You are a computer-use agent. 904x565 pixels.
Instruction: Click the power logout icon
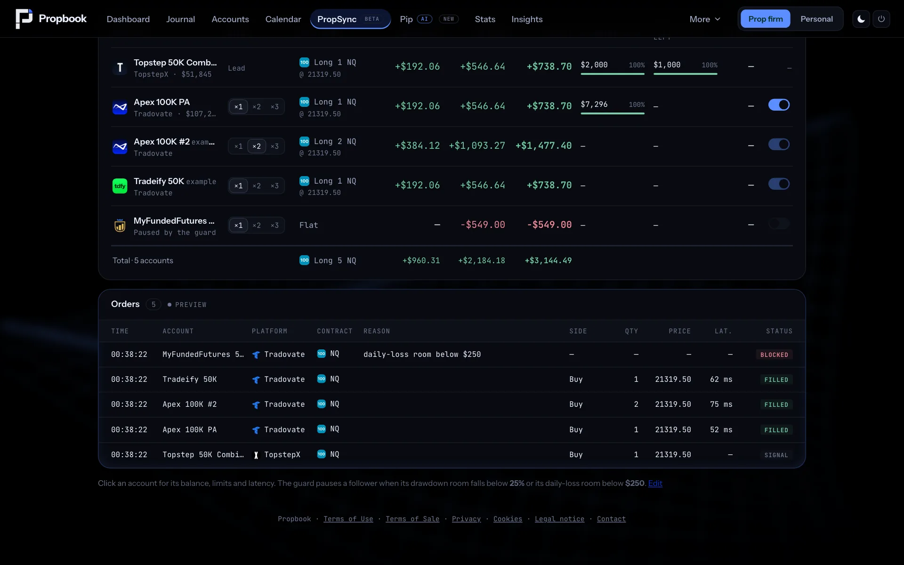881,19
